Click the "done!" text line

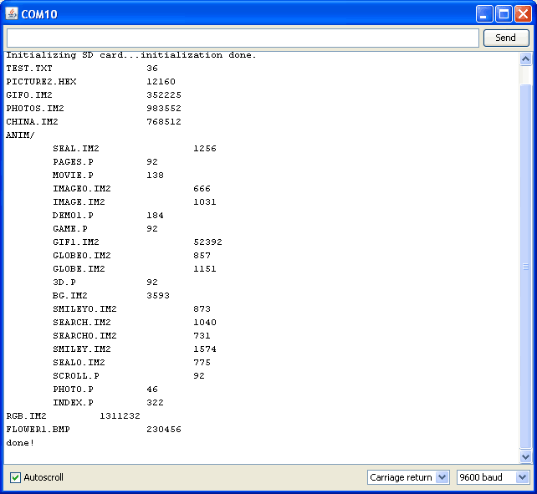point(21,443)
